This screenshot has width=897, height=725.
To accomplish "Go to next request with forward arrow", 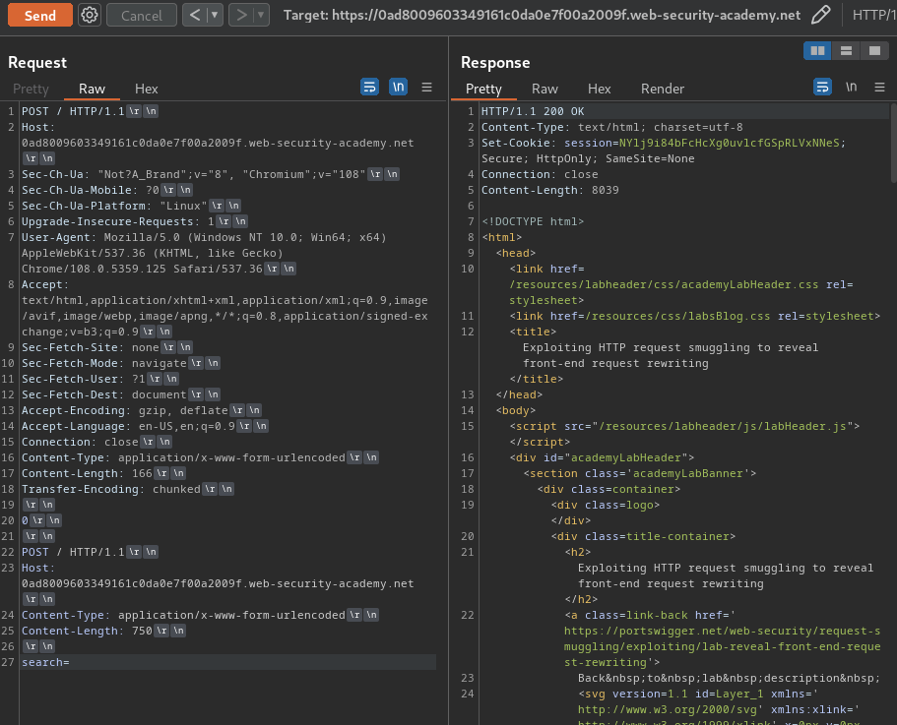I will (x=241, y=15).
